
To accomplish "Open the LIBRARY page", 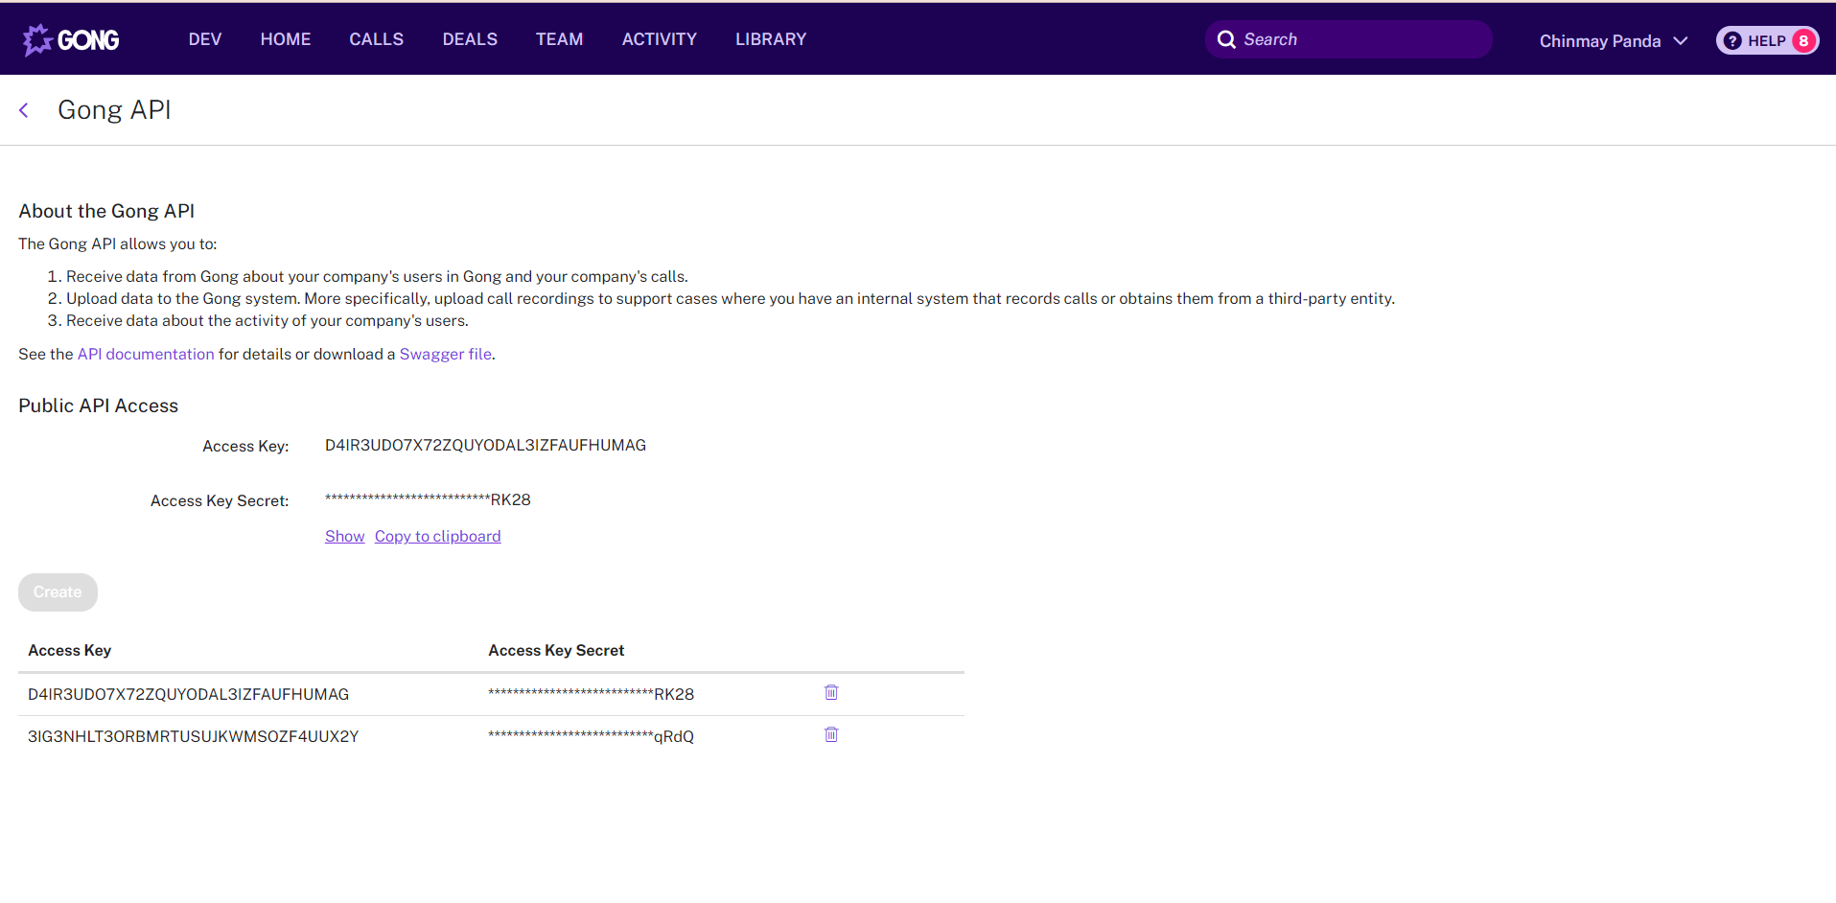I will tap(771, 39).
